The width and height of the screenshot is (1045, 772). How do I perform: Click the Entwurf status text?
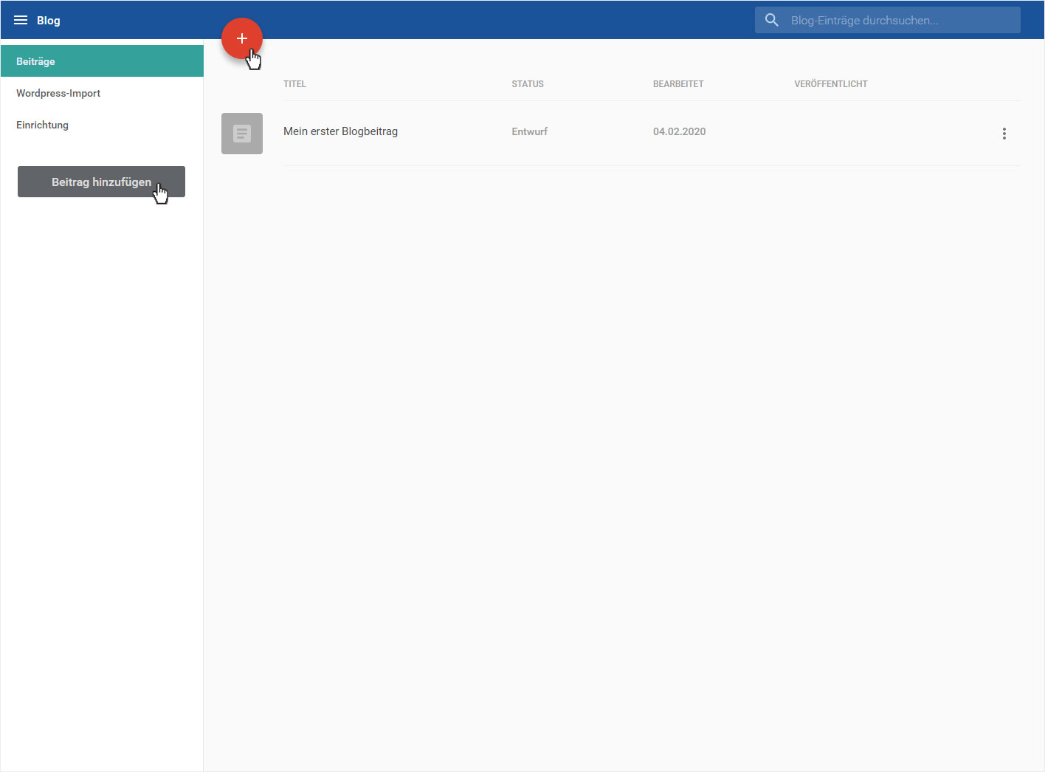click(x=530, y=131)
